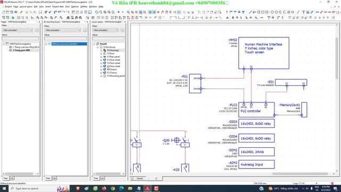The height and width of the screenshot is (192, 341).
Task: Select the ellipse drawing tool
Action: pos(293,12)
